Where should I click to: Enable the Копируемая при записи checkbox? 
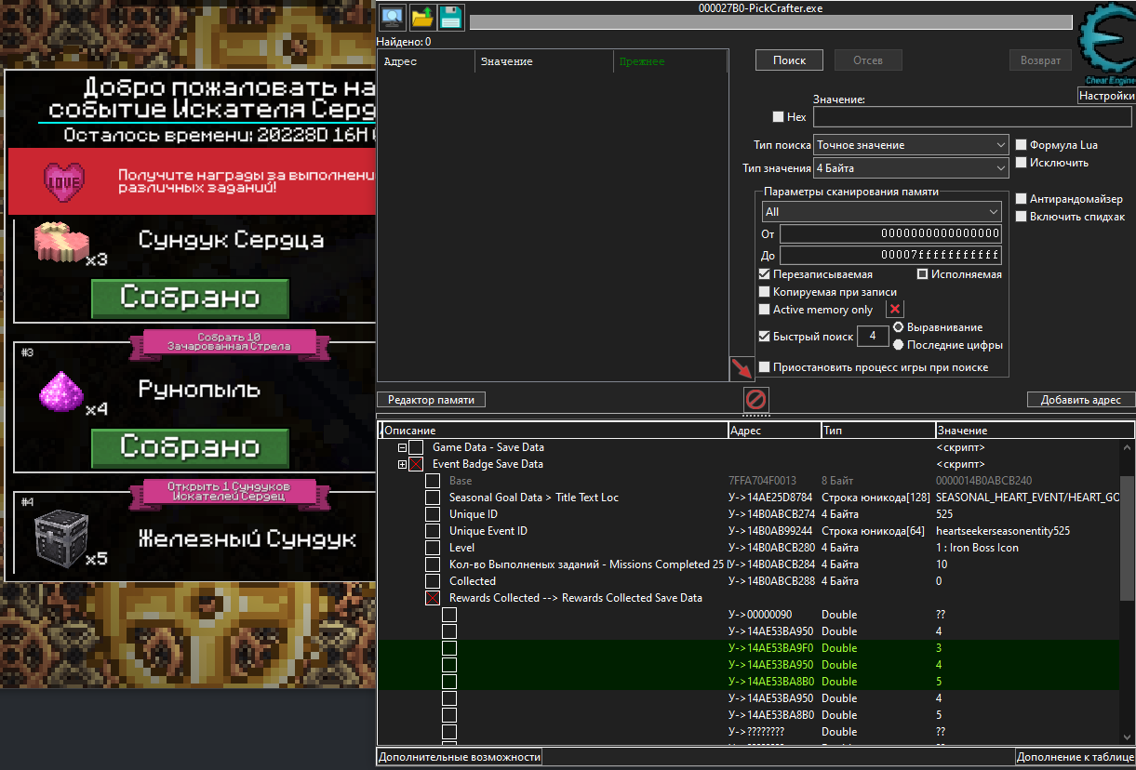pos(765,292)
